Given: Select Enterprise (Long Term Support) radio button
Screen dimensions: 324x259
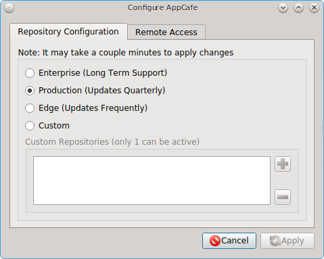Looking at the screenshot, I should point(30,73).
